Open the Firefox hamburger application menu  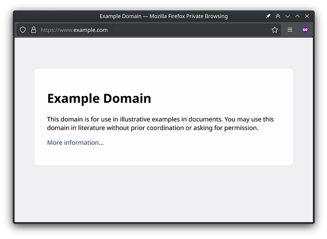[290, 30]
